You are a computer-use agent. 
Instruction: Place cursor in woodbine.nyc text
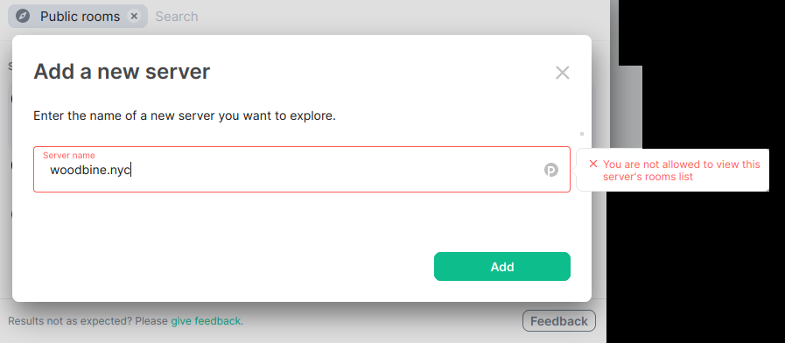[x=90, y=171]
